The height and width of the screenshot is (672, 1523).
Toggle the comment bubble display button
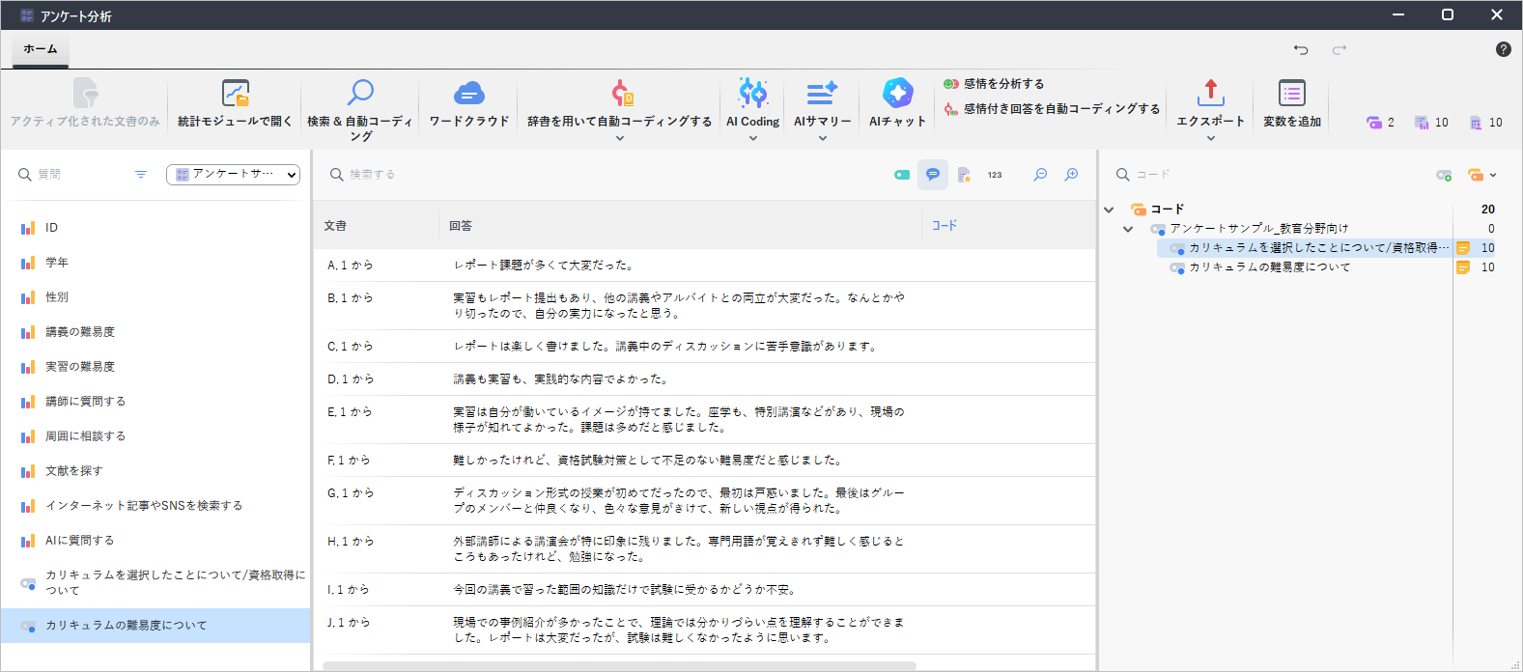[x=932, y=175]
